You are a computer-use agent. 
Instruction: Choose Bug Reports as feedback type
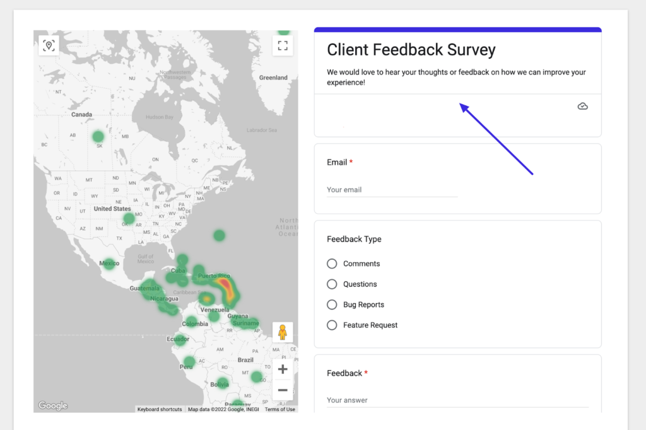332,305
